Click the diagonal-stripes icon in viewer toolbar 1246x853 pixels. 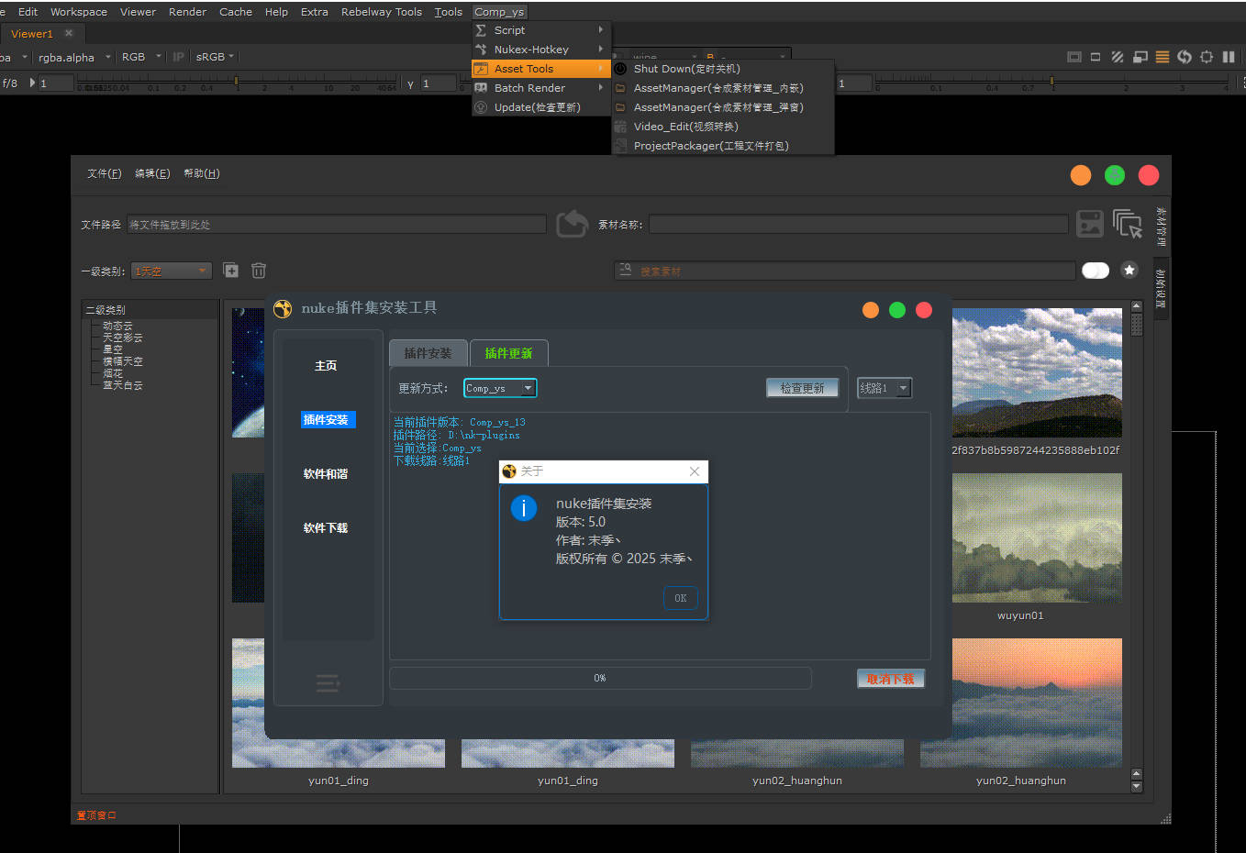tap(1118, 57)
